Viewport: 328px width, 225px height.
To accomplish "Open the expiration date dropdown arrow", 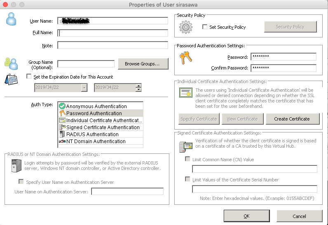I will click(x=84, y=88).
